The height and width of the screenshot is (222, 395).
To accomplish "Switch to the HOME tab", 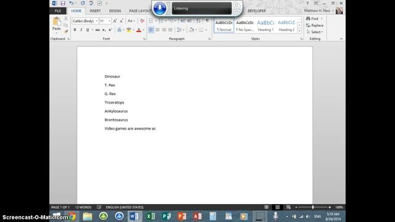I will click(x=77, y=11).
